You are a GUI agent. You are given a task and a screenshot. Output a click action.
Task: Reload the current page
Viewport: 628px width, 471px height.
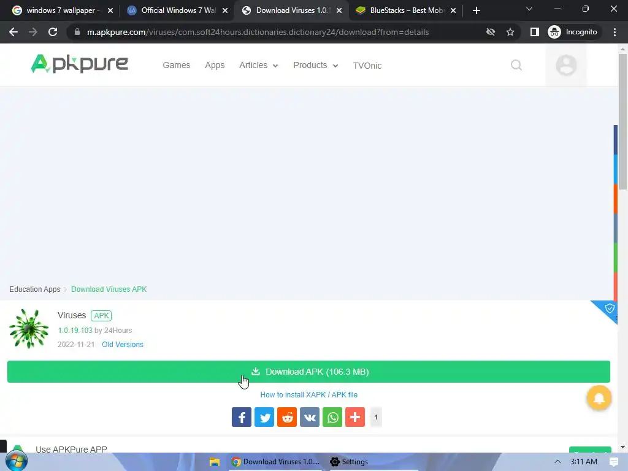(53, 32)
